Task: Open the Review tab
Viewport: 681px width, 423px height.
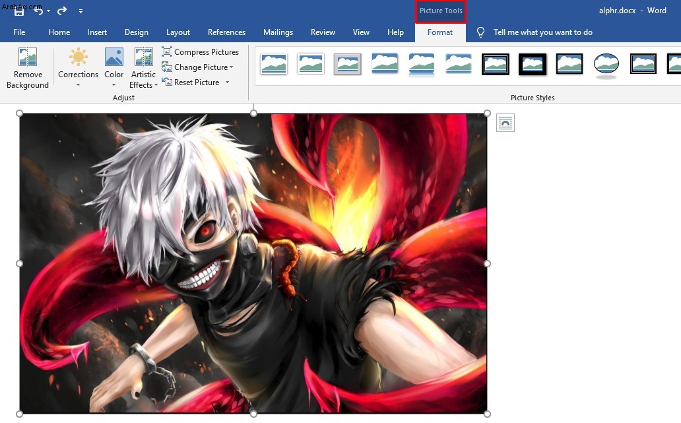Action: (x=323, y=32)
